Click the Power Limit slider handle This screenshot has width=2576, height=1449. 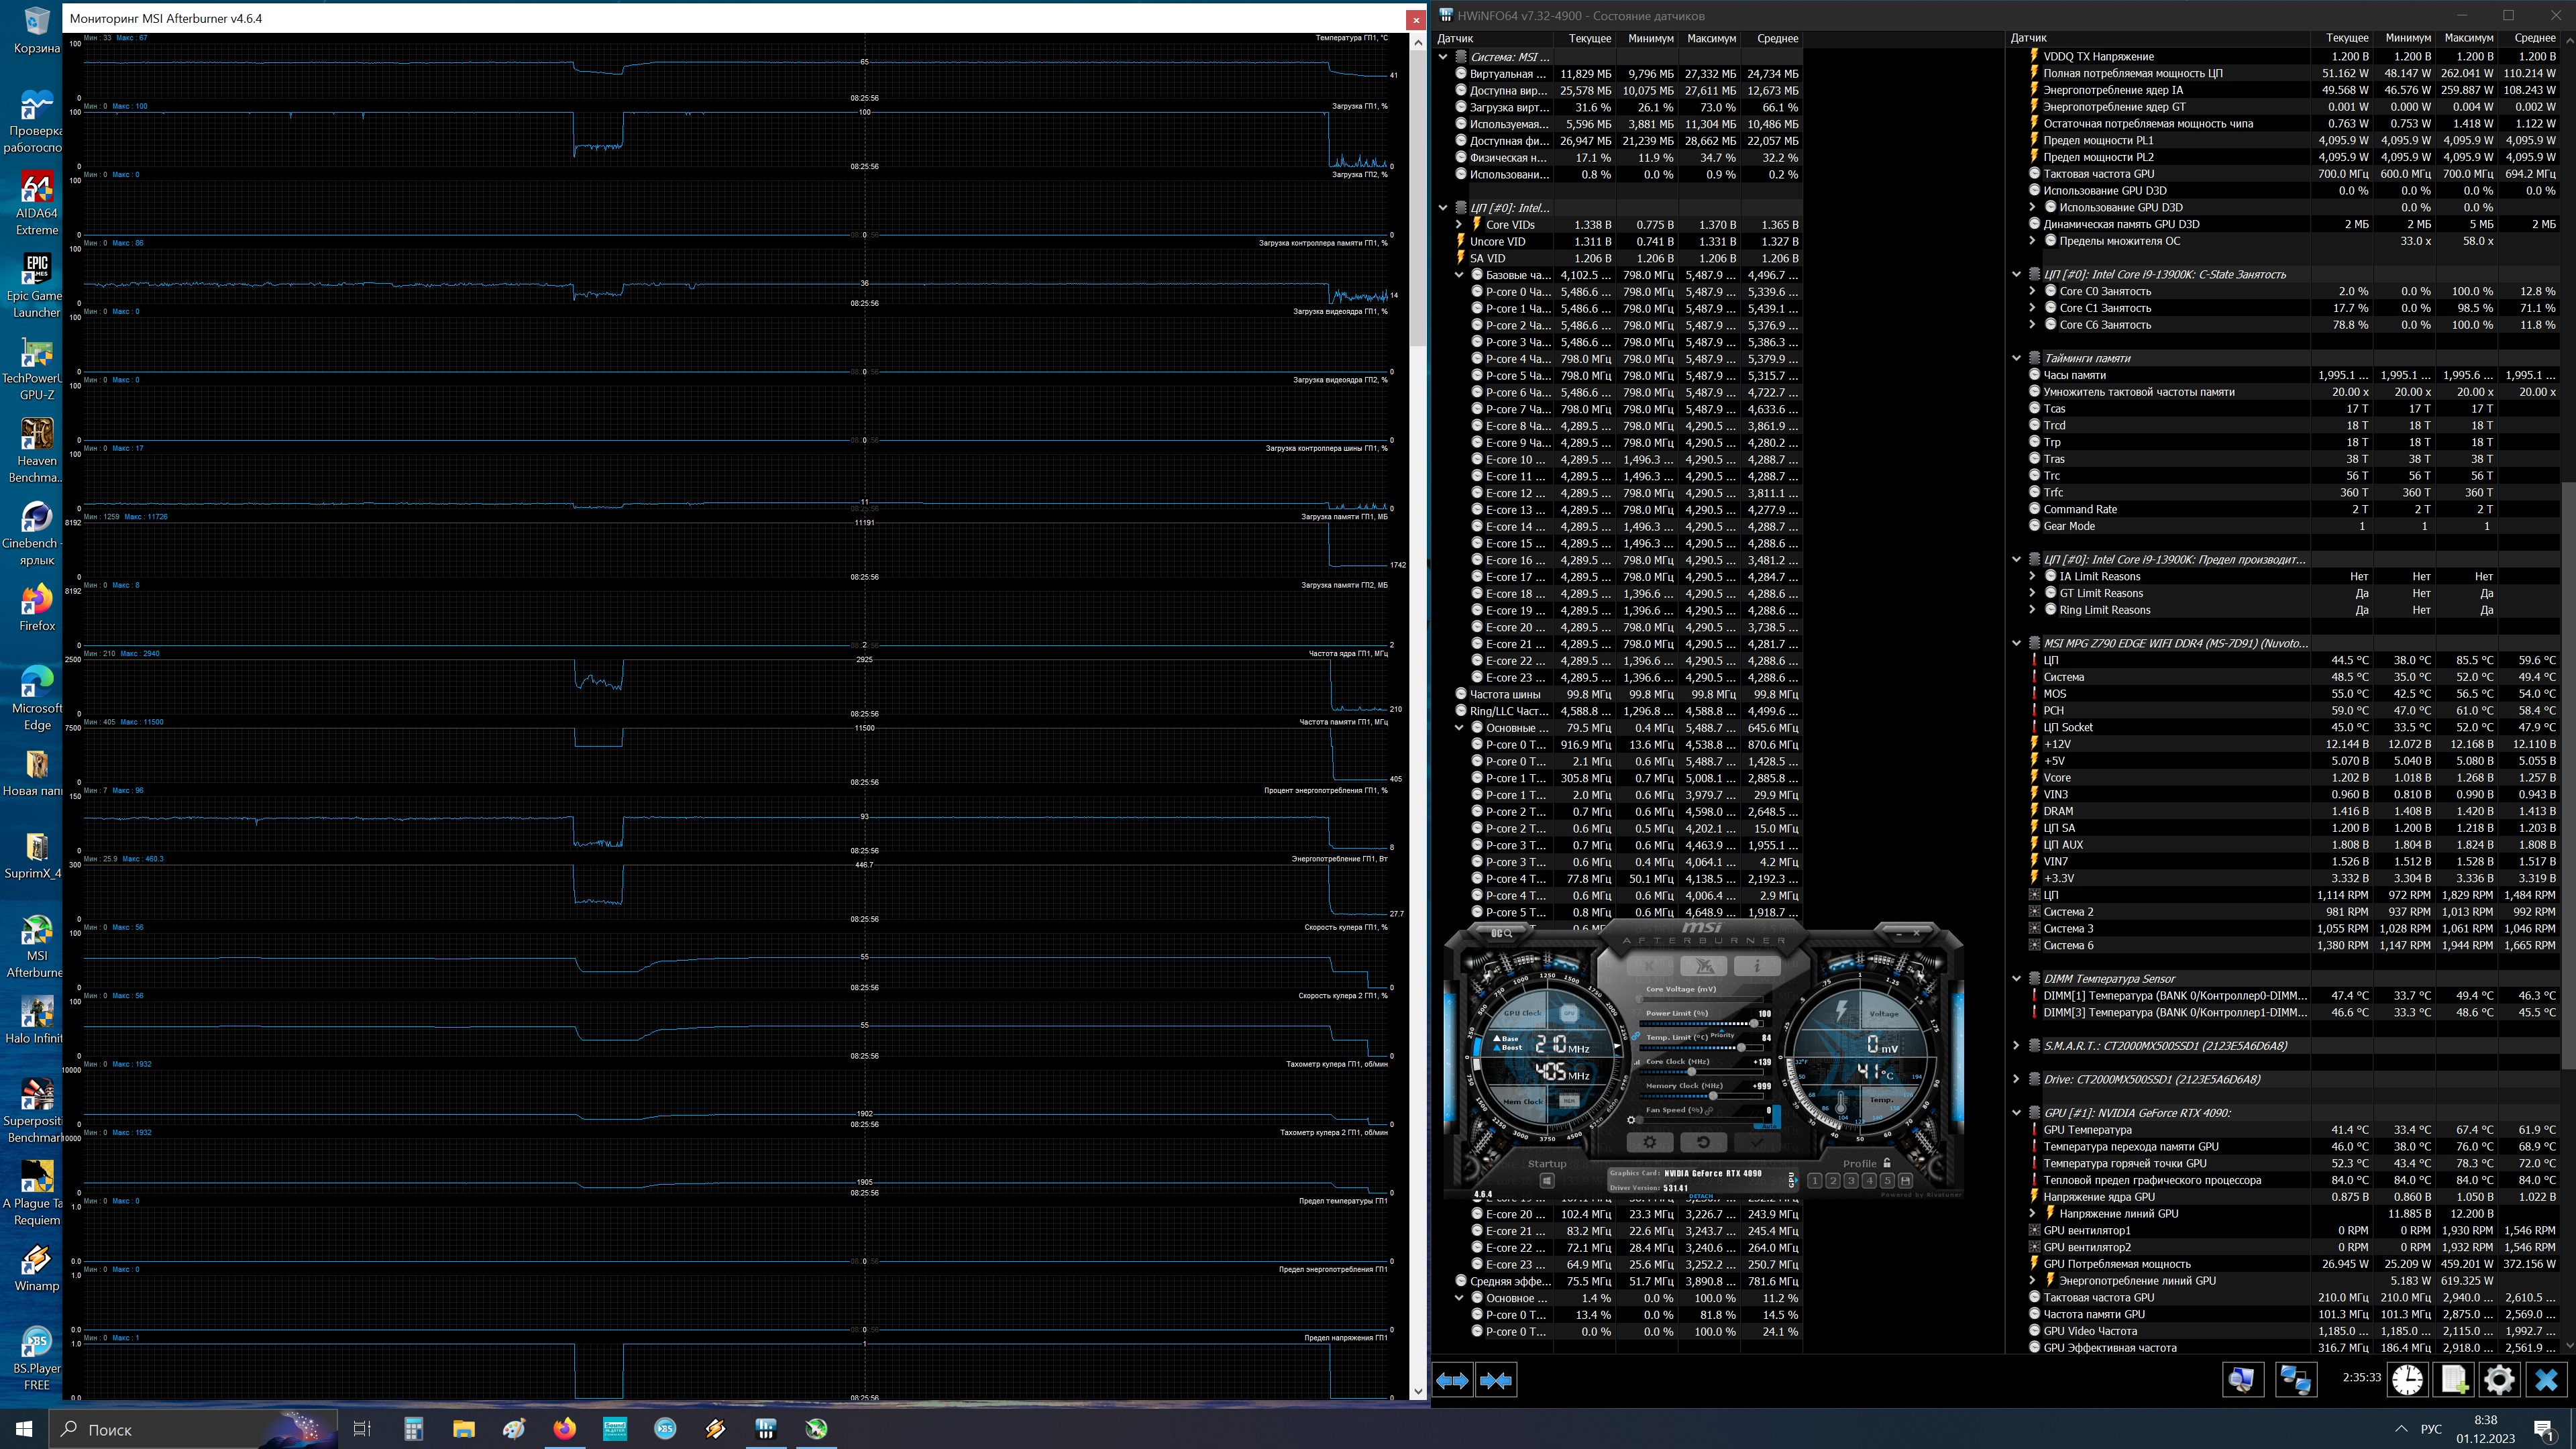(x=1753, y=1023)
